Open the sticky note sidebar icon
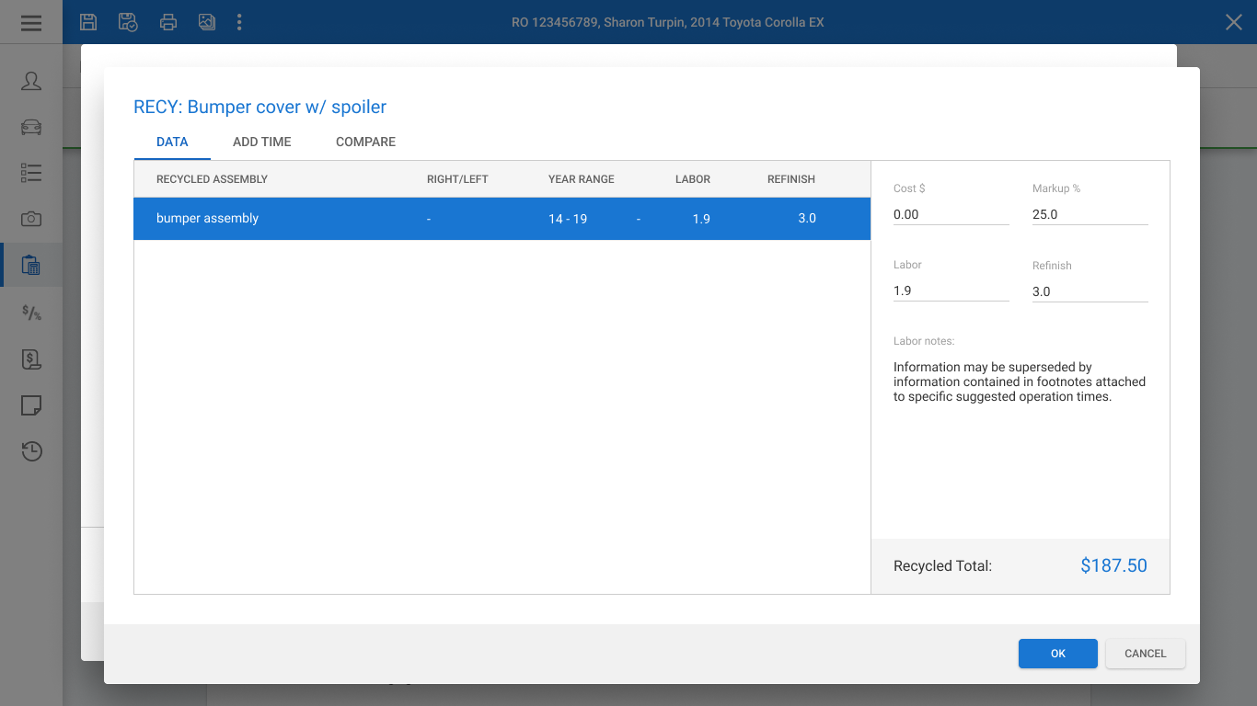1257x706 pixels. [31, 405]
